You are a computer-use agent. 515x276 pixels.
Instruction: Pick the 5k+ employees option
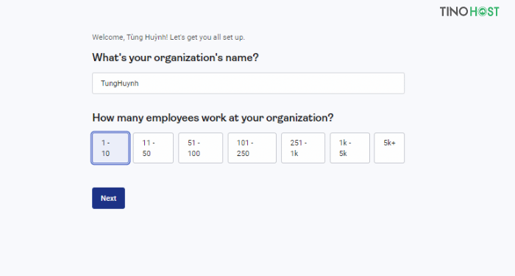click(x=389, y=148)
